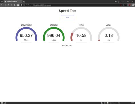Go back to the previous page

click(2, 5)
